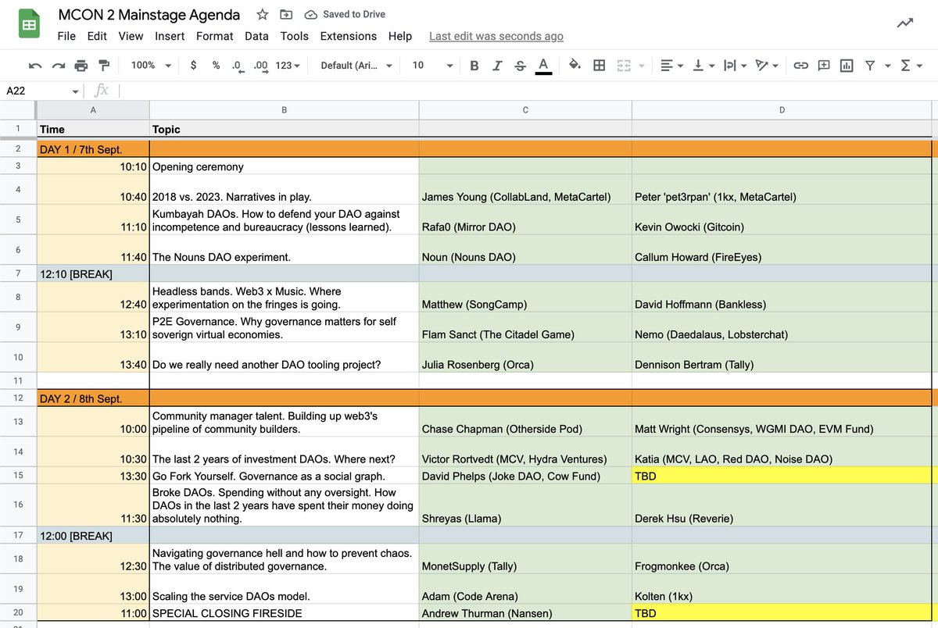
Task: Open the Format menu
Action: [x=214, y=36]
